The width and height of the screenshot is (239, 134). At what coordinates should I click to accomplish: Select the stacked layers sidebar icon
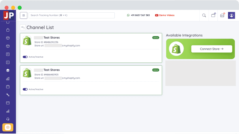[8, 70]
